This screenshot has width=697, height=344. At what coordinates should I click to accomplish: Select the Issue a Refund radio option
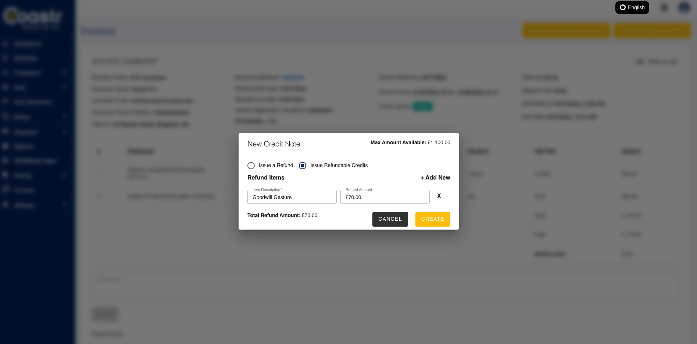pyautogui.click(x=251, y=166)
